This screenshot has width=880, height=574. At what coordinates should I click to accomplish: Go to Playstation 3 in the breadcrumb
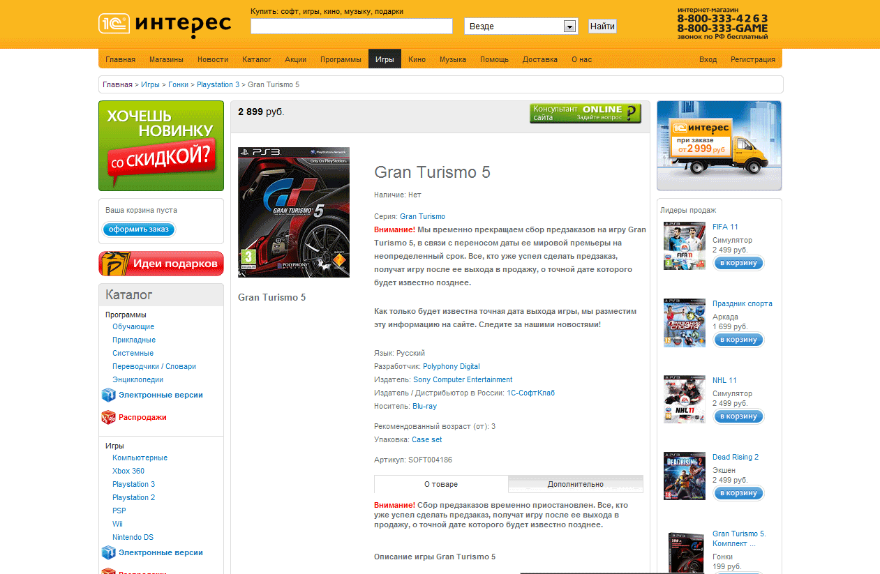click(218, 84)
